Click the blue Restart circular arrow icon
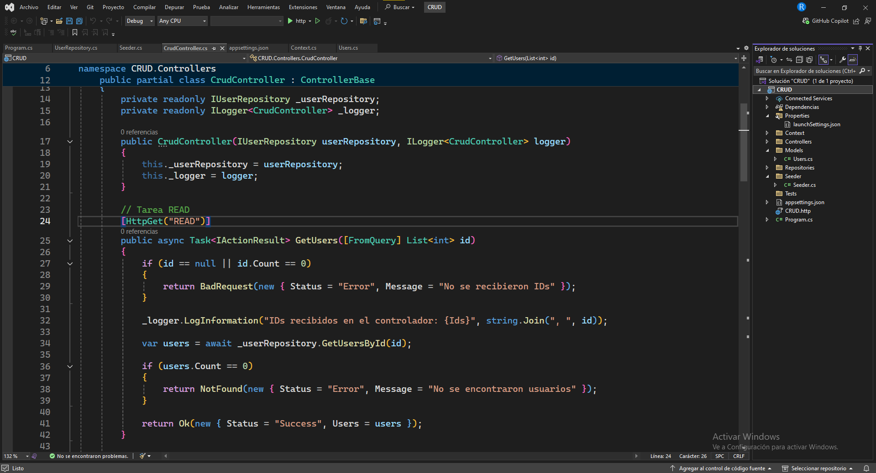Screen dimensions: 876x473 pyautogui.click(x=344, y=21)
